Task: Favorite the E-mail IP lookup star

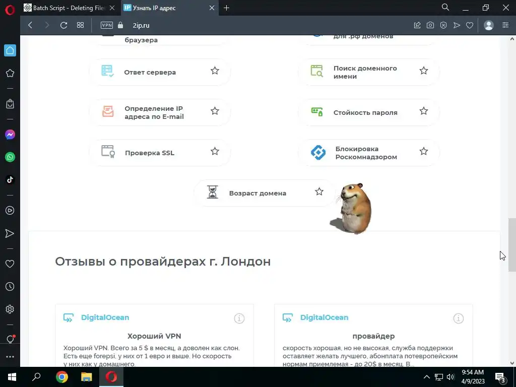Action: coord(215,111)
